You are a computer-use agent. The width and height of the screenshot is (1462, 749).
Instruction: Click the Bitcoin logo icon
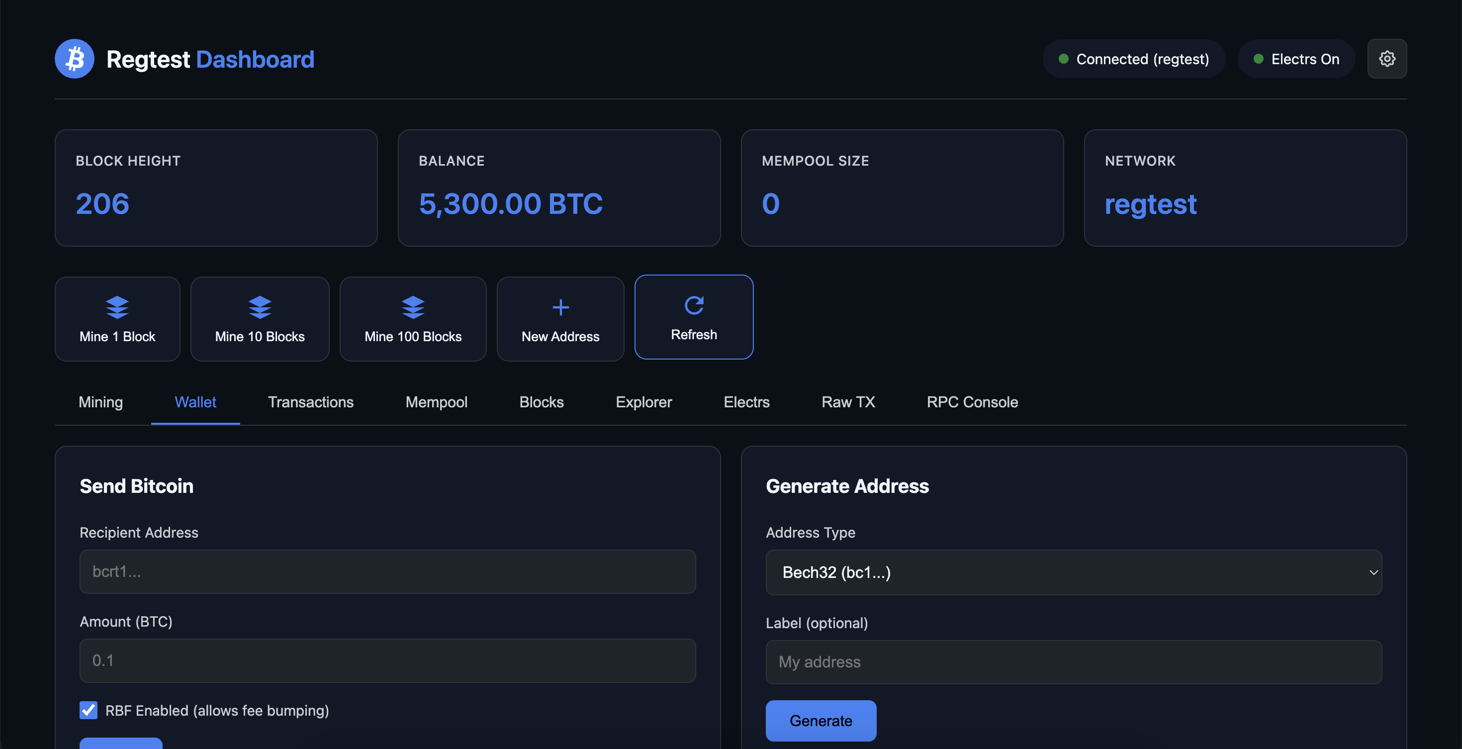(75, 59)
